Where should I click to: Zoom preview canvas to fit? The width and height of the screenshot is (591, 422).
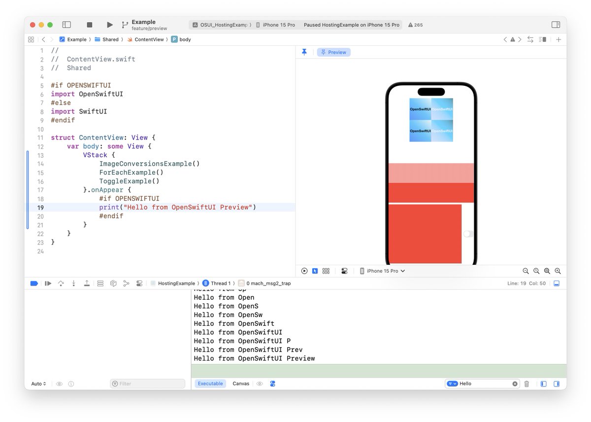547,271
